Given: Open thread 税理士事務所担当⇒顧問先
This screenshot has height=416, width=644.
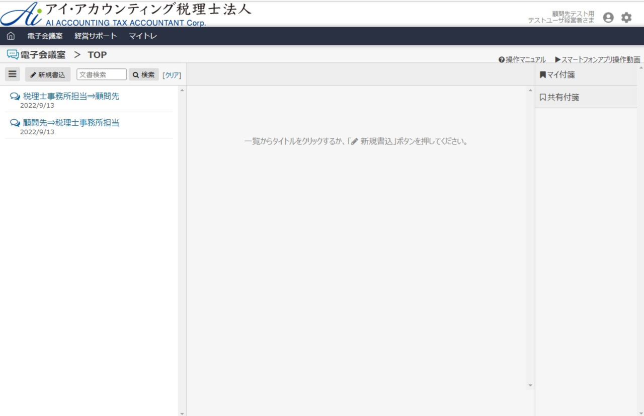Looking at the screenshot, I should [71, 96].
